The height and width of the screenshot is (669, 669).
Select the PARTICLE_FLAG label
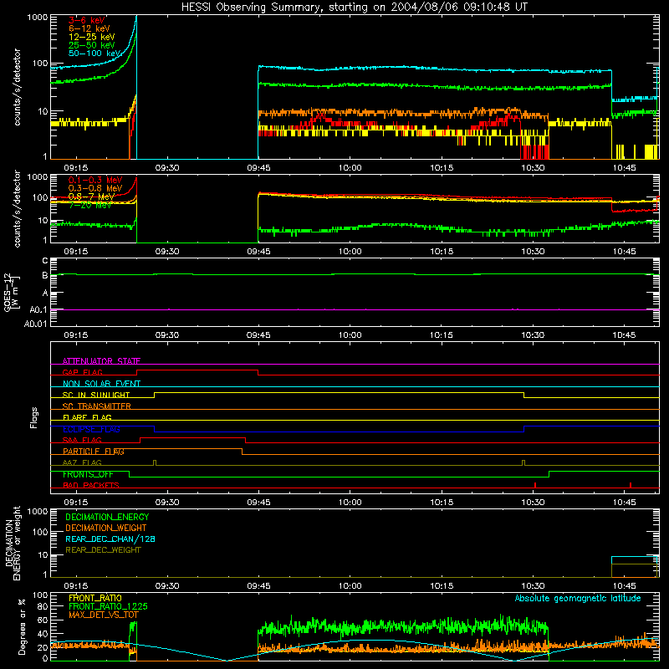[94, 452]
